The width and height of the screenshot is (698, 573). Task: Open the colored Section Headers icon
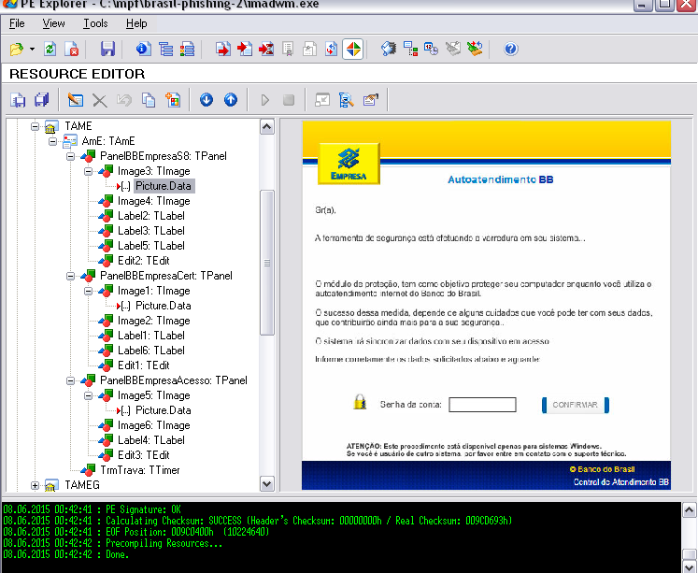(187, 49)
